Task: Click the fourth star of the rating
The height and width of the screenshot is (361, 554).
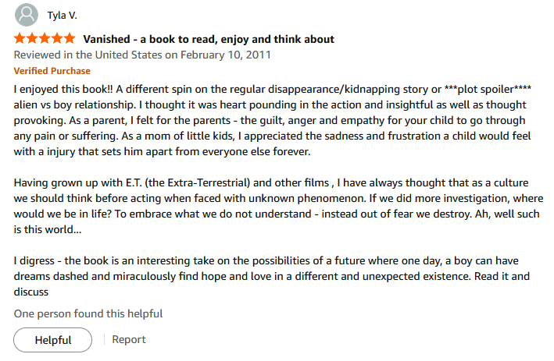Action: [57, 38]
